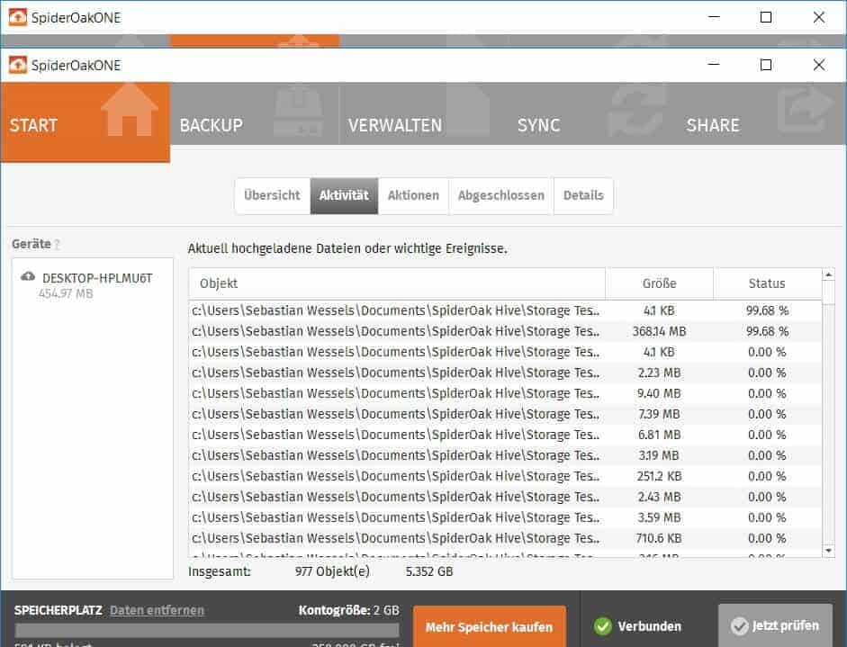Open the START home tab
847x647 pixels.
tap(86, 122)
